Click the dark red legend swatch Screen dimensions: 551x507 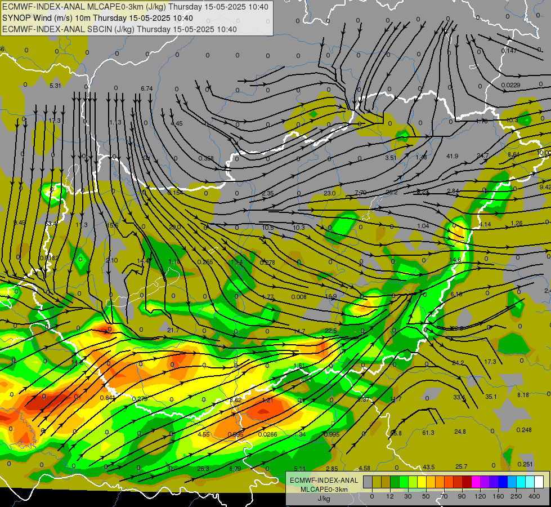tap(467, 482)
